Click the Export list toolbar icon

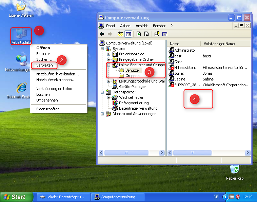point(146,34)
